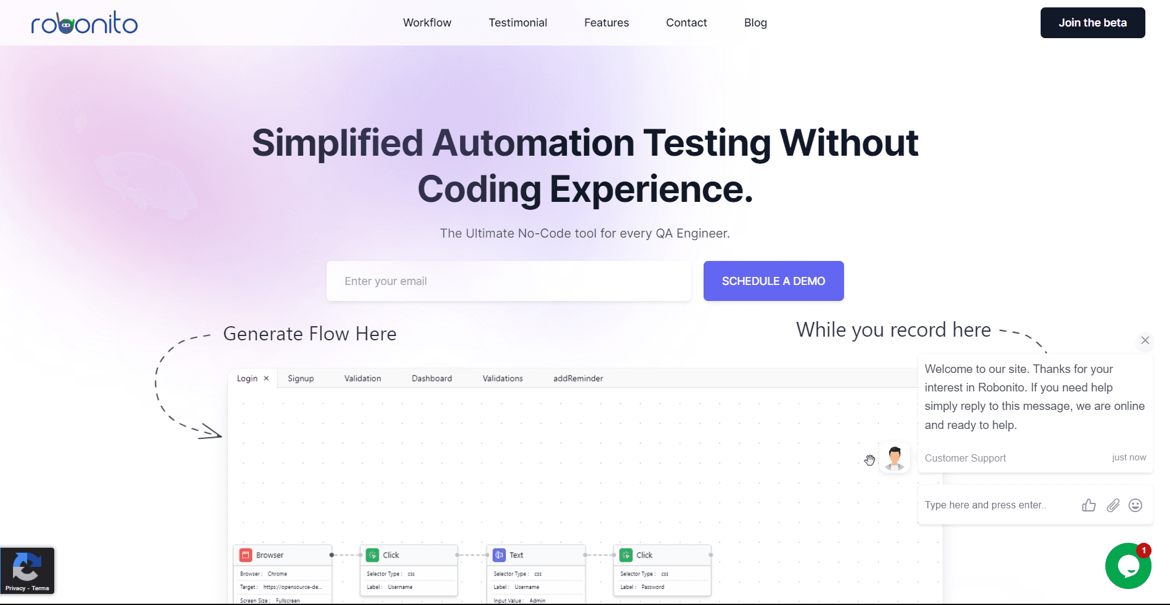Open the Features nav link
The height and width of the screenshot is (605, 1170).
point(606,23)
